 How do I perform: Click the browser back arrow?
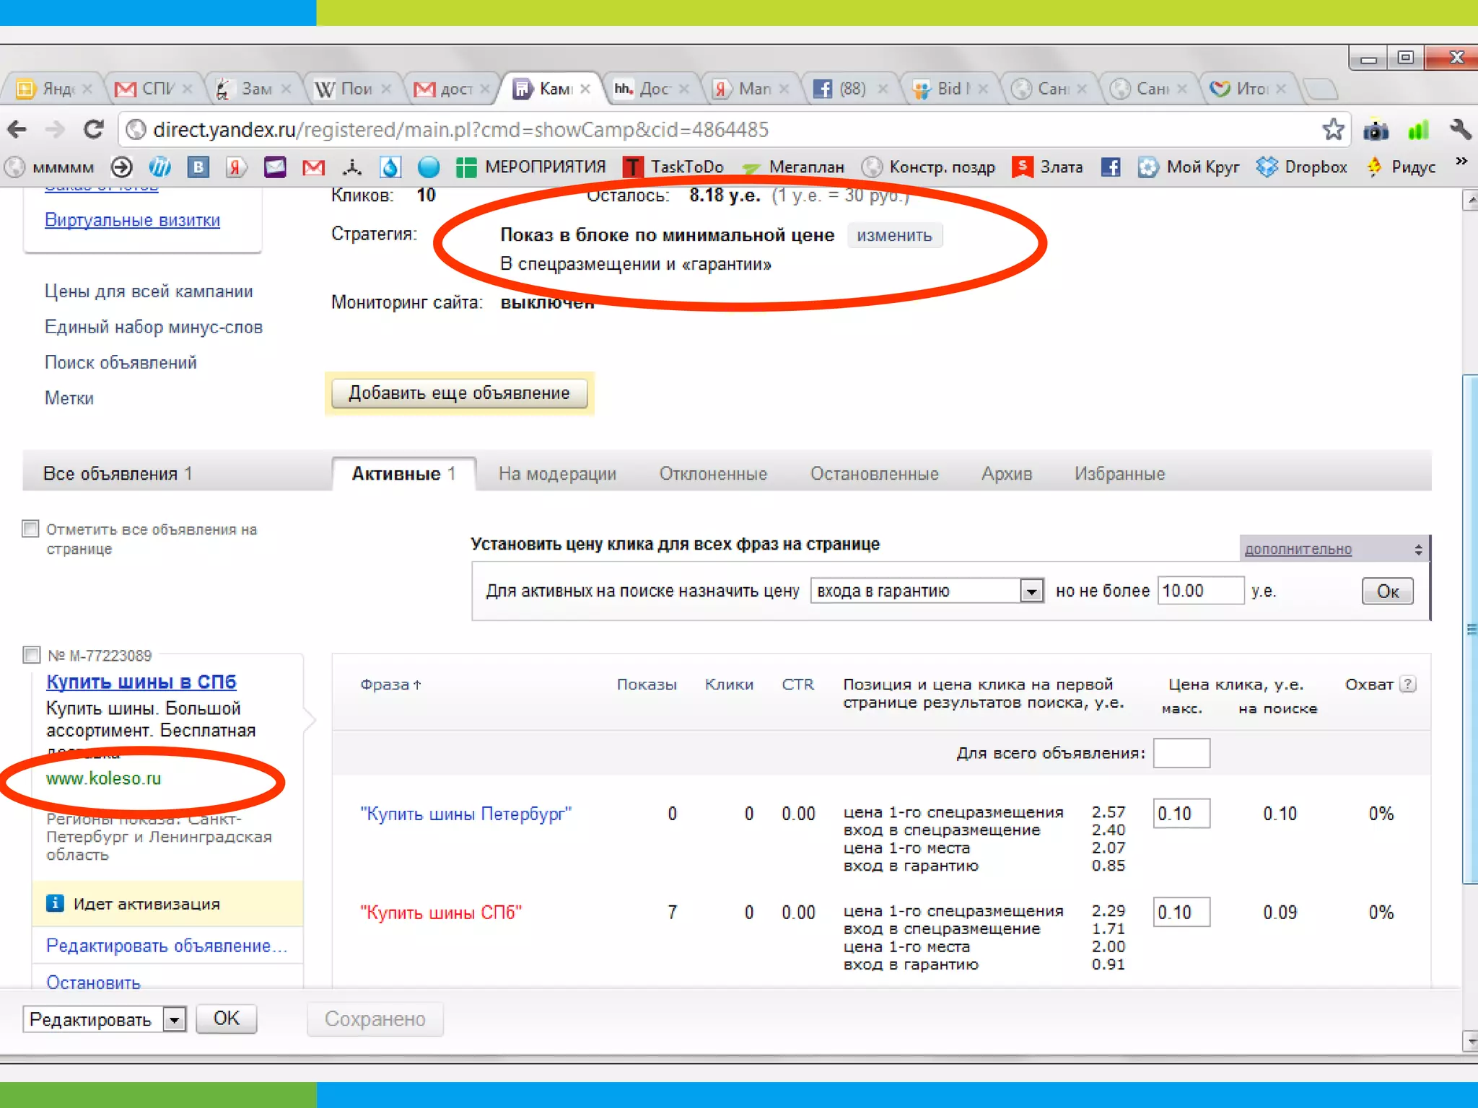tap(17, 130)
